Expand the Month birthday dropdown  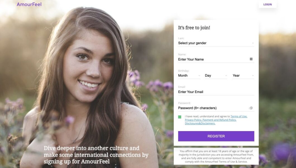pyautogui.click(x=189, y=76)
